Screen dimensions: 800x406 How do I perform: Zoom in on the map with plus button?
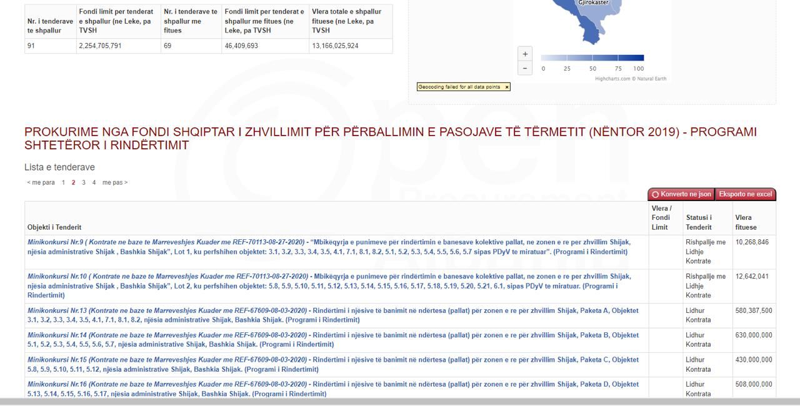pos(525,54)
